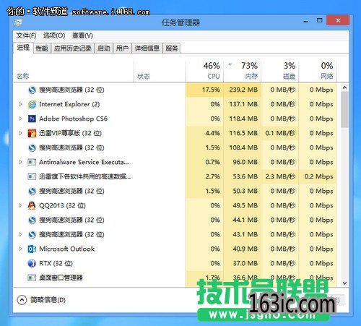Switch to the 启动 tab
The image size is (361, 326).
[x=104, y=48]
